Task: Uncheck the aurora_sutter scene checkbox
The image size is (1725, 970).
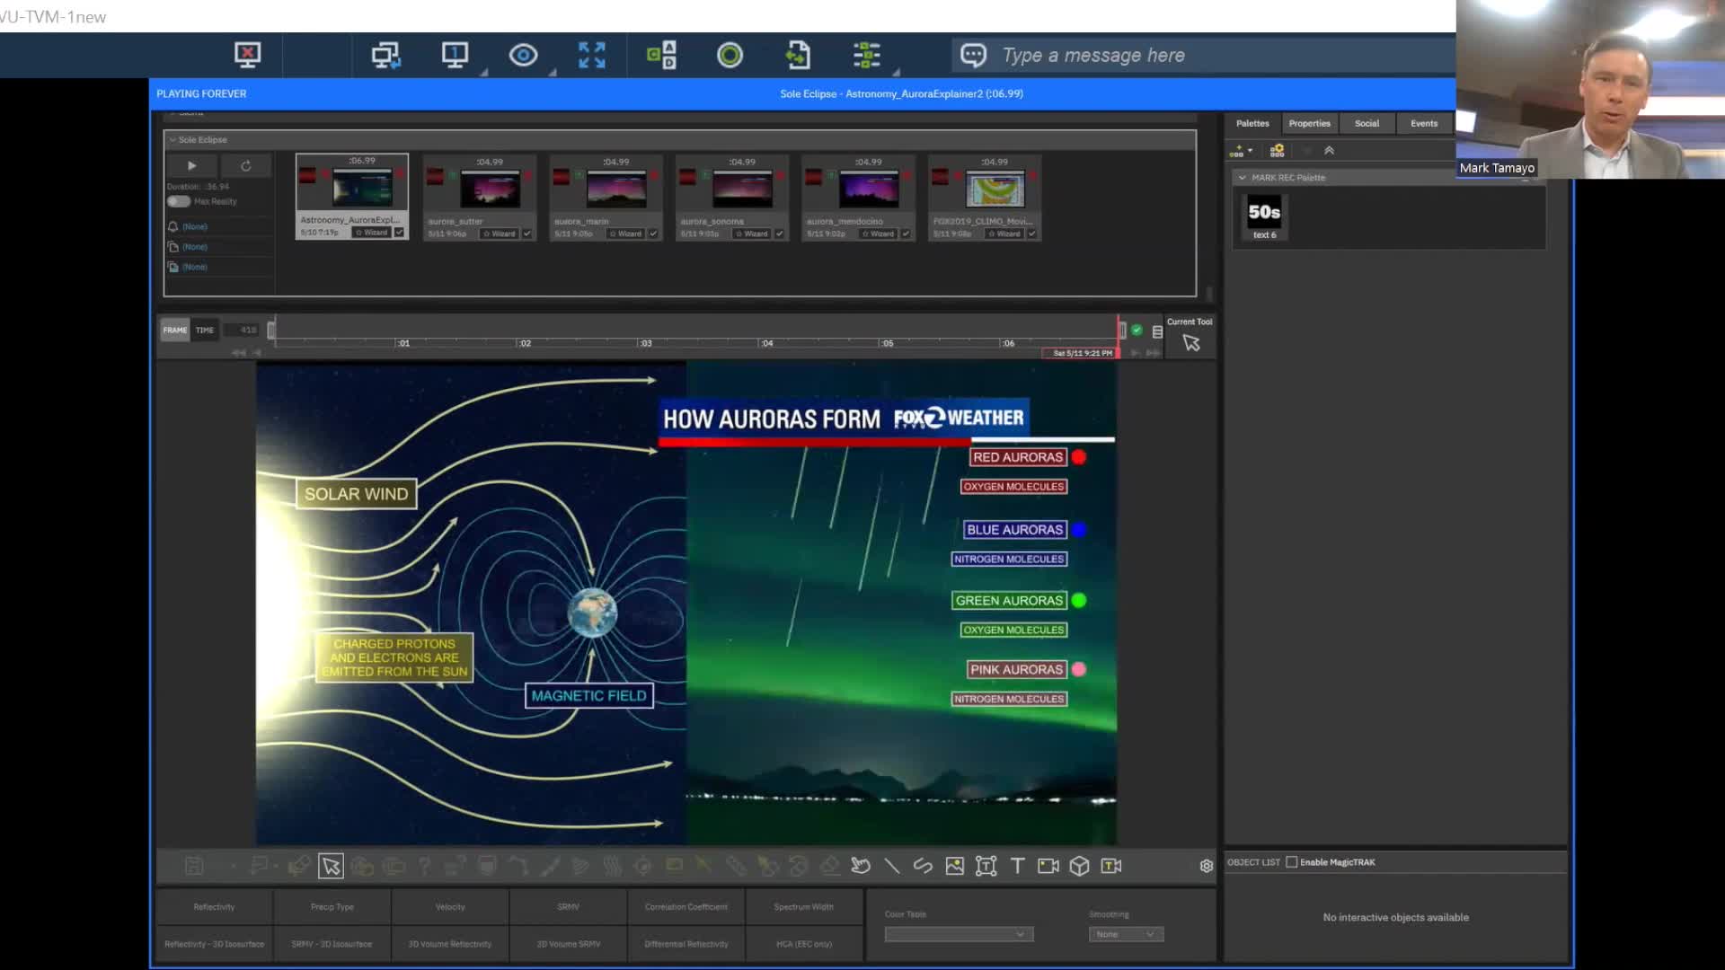Action: coord(527,234)
